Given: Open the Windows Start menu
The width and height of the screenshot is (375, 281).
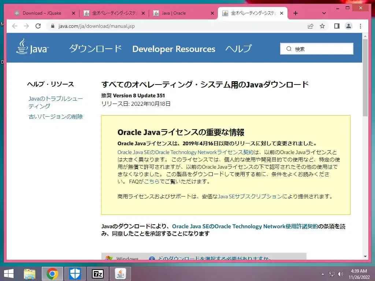Looking at the screenshot, I should click(x=9, y=274).
